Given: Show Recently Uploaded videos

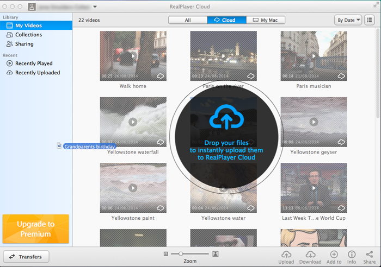Looking at the screenshot, I should pyautogui.click(x=36, y=73).
